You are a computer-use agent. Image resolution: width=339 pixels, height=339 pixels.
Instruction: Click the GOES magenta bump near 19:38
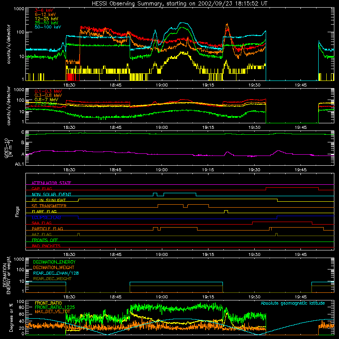(278, 151)
